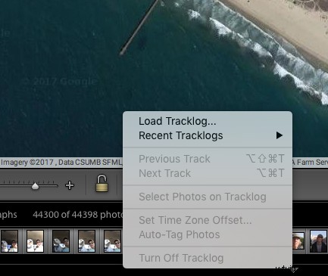Viewport: 328px width, 276px height.
Task: Select the fifth filmstrip thumbnail beside the menu
Action: [113, 241]
